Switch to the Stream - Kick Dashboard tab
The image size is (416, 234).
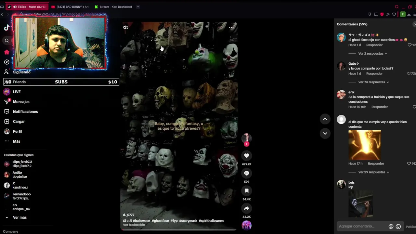click(113, 7)
